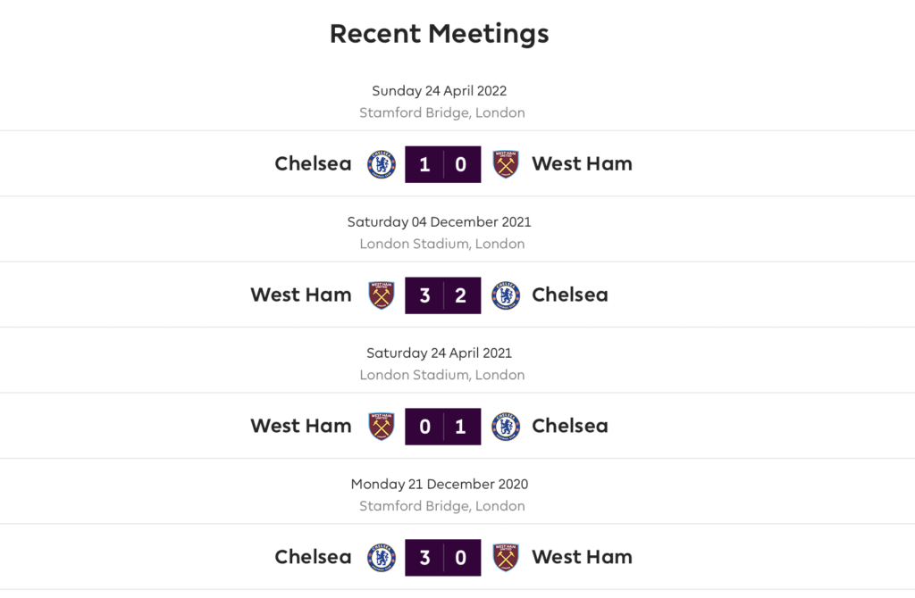Screen dimensions: 915x598
Task: Select Chelsea team name in the 0-1 match
Action: [569, 426]
